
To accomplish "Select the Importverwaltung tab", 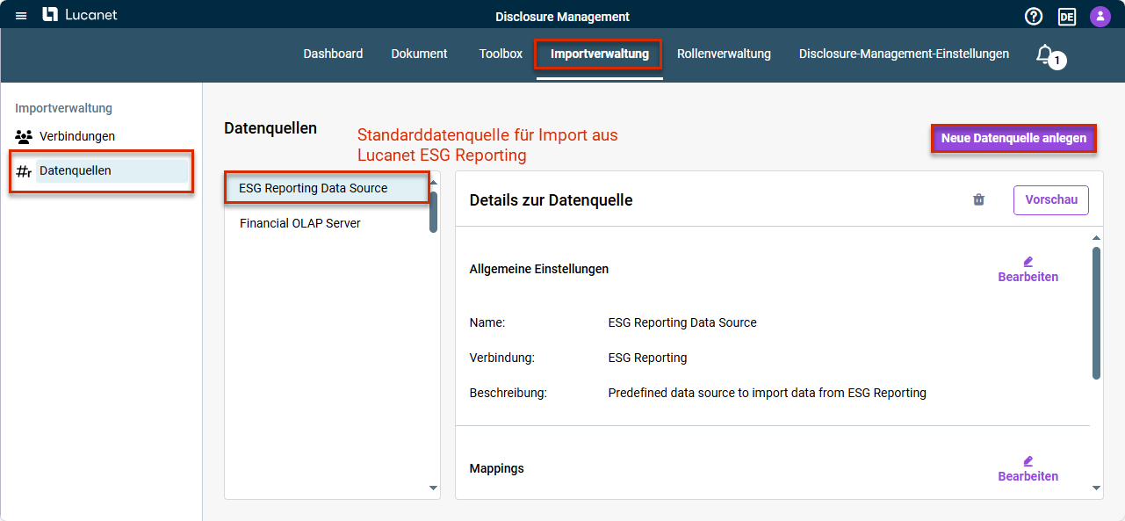I will click(x=600, y=54).
